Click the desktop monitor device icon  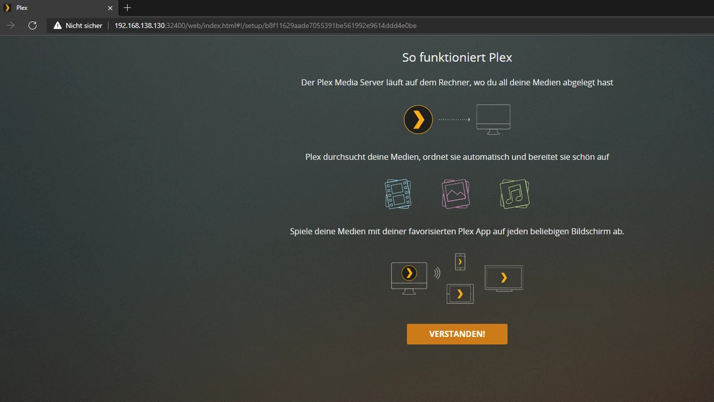point(494,118)
